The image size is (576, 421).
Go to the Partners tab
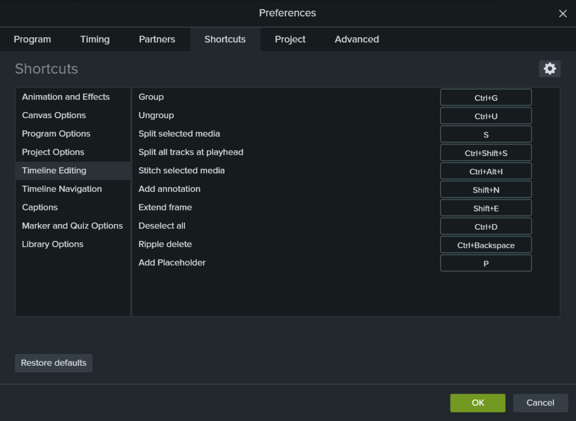coord(157,39)
